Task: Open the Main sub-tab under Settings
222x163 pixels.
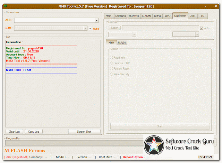Action: 111,42
